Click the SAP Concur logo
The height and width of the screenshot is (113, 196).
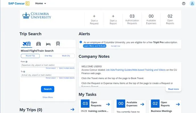pos(19,3)
